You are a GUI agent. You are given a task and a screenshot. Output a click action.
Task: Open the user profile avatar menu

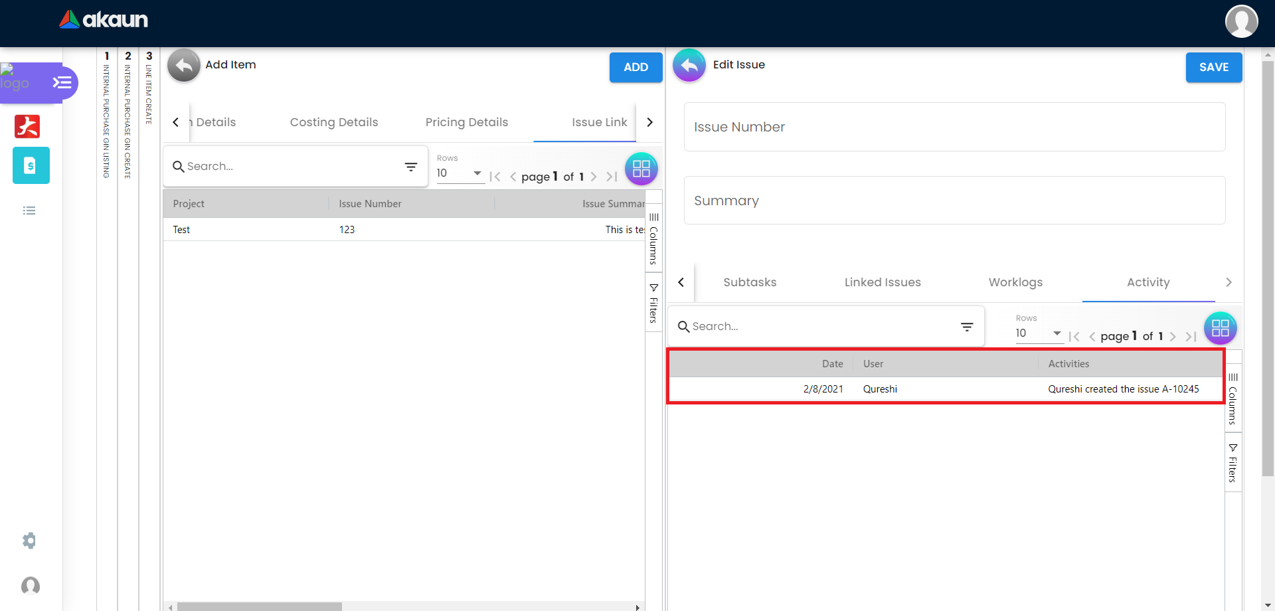click(x=1241, y=21)
